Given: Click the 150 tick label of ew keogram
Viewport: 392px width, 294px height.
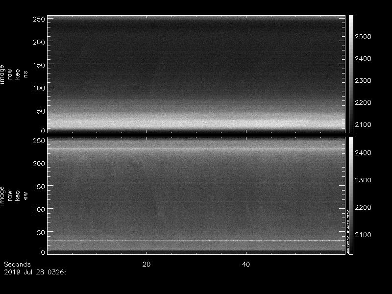Looking at the screenshot, I should coord(39,187).
